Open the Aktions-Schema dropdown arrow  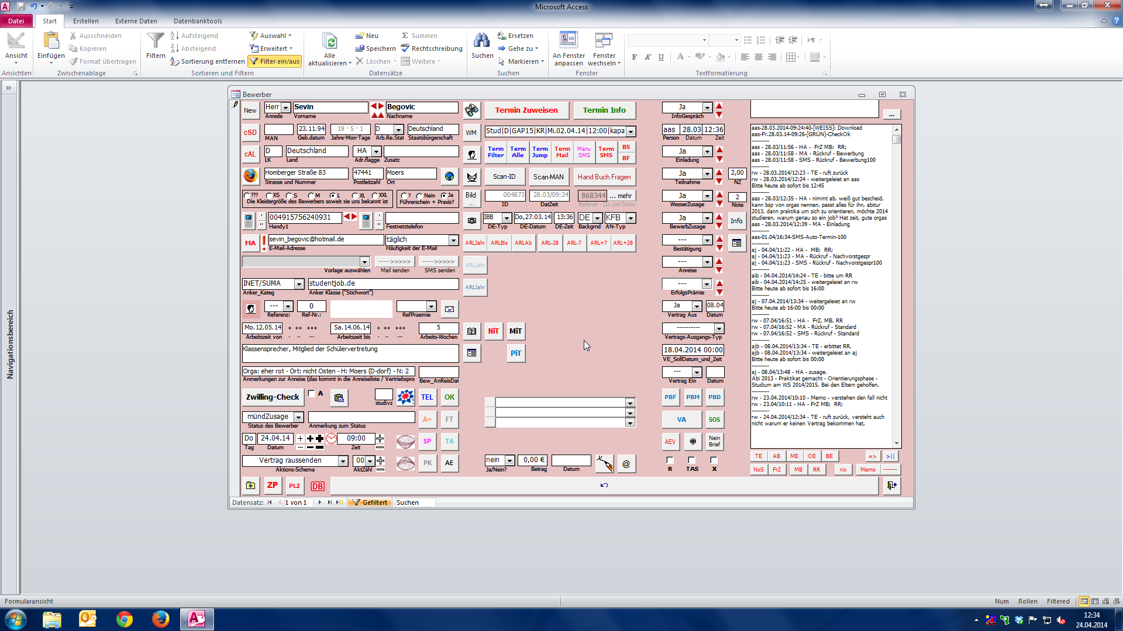point(343,462)
